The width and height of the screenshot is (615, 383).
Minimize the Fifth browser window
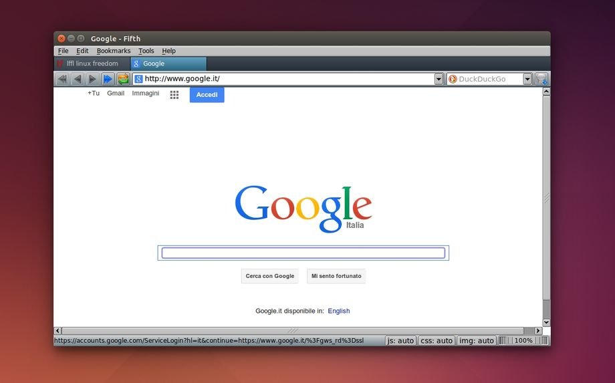[71, 38]
